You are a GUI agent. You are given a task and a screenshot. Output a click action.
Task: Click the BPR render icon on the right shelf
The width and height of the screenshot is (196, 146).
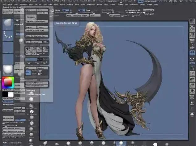[192, 22]
